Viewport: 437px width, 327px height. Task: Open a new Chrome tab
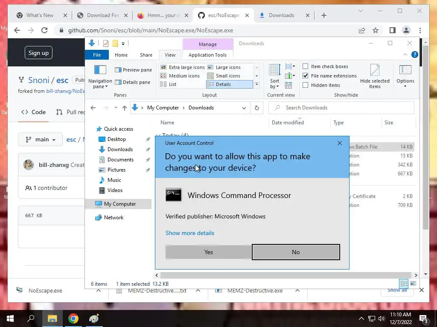323,15
